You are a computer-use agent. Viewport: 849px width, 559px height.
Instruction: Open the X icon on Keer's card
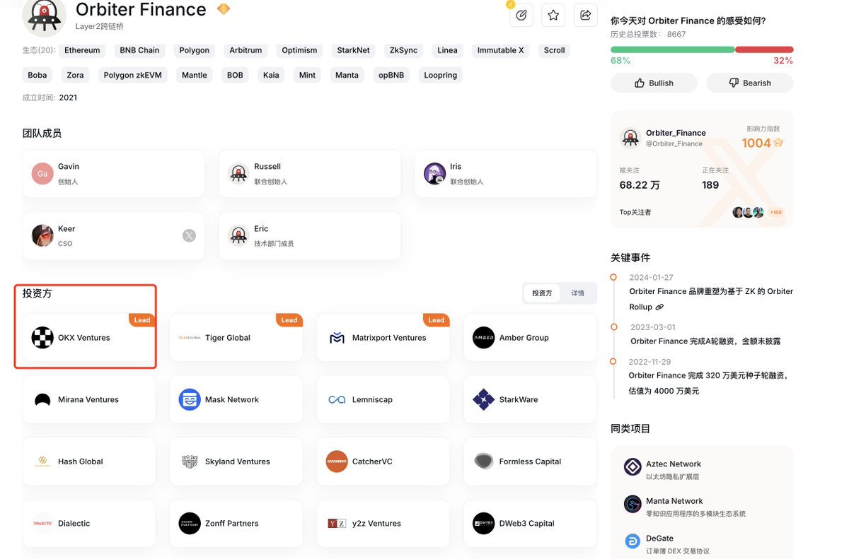(x=189, y=236)
